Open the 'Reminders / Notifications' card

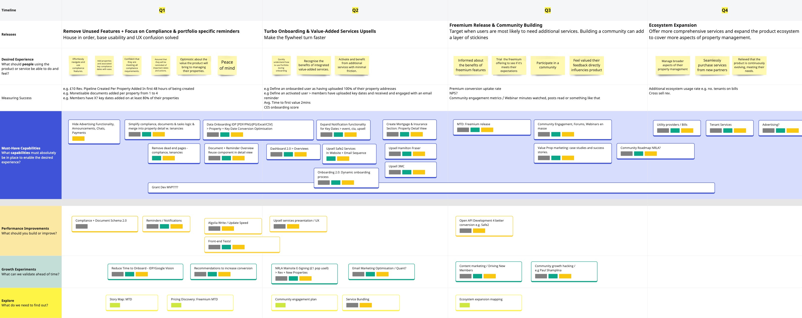click(166, 224)
